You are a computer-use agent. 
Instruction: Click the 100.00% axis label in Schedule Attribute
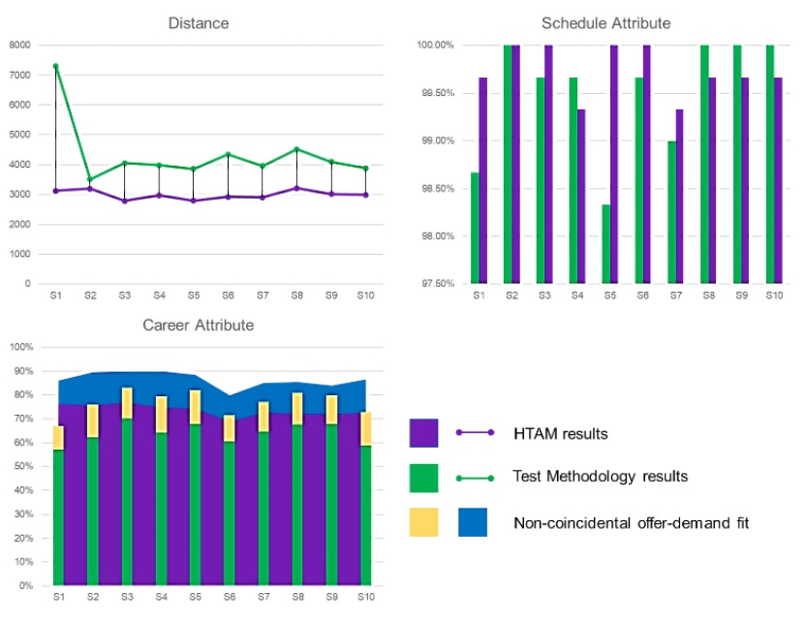pyautogui.click(x=435, y=43)
